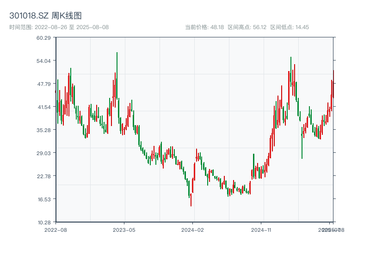Screen dimensions: 370x277
Task: Click the interval low 区间低点: 14.45
Action: [x=290, y=27]
